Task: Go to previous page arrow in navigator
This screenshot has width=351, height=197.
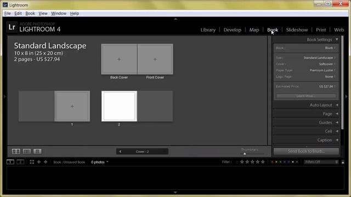Action: point(120,152)
